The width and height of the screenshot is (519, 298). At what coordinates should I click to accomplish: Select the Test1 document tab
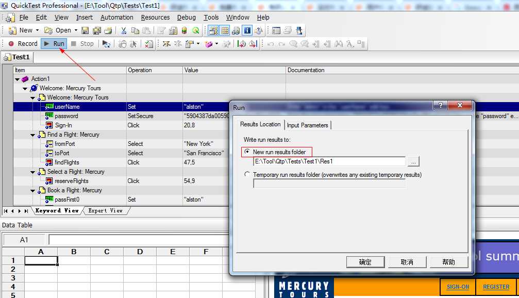click(17, 57)
